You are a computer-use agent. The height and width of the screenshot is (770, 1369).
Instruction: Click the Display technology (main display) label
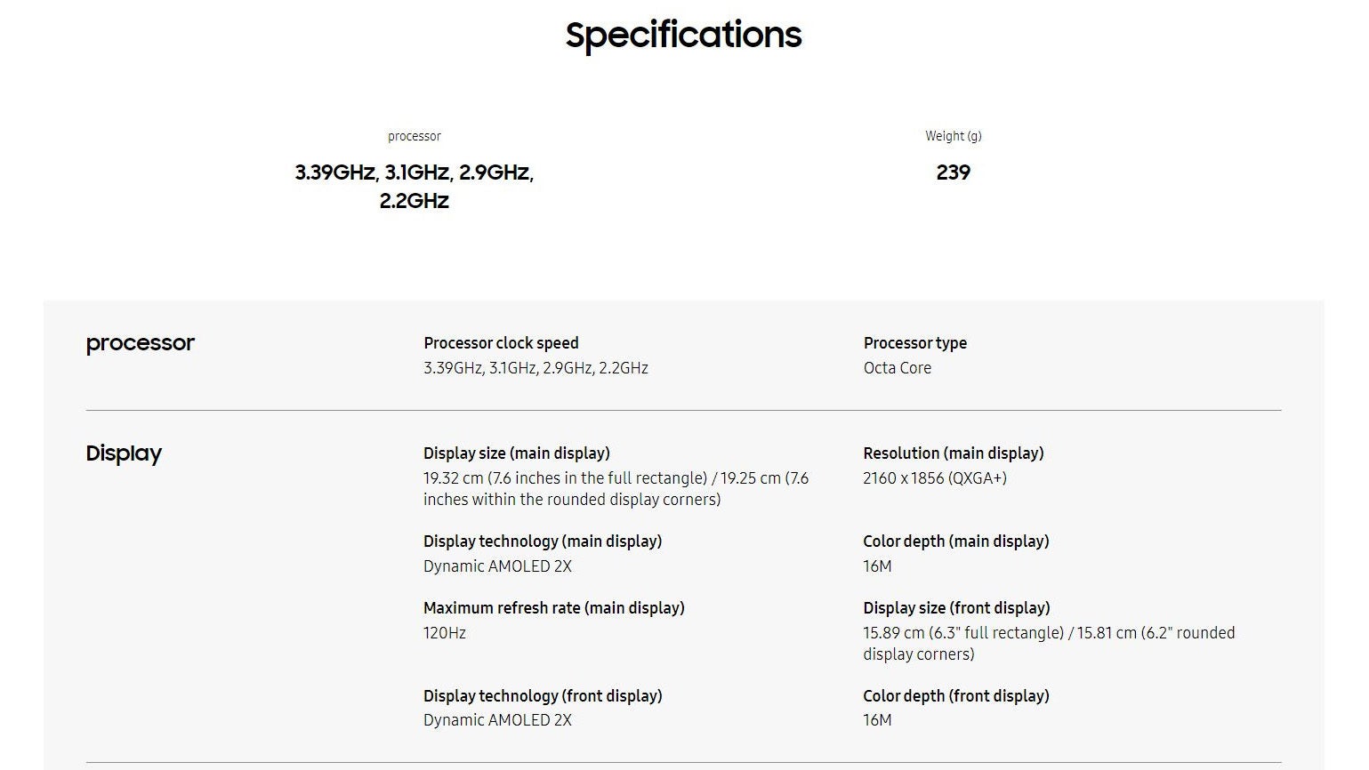(542, 541)
